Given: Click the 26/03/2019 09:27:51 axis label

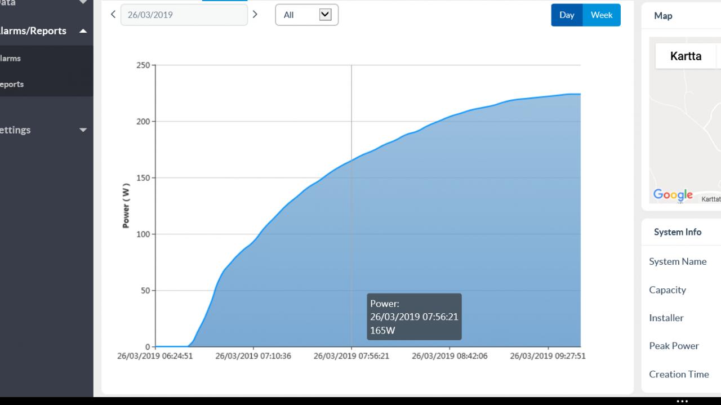Looking at the screenshot, I should (x=548, y=356).
